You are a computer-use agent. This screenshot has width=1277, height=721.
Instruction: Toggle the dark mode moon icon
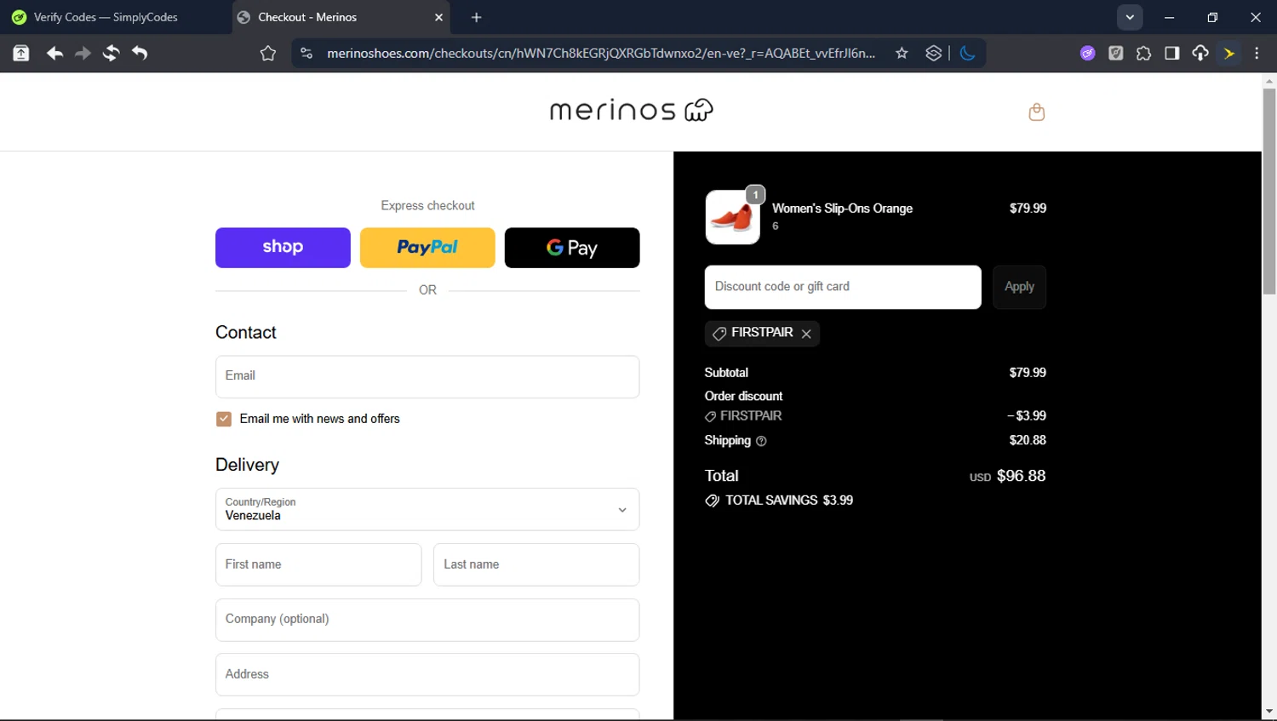point(967,54)
